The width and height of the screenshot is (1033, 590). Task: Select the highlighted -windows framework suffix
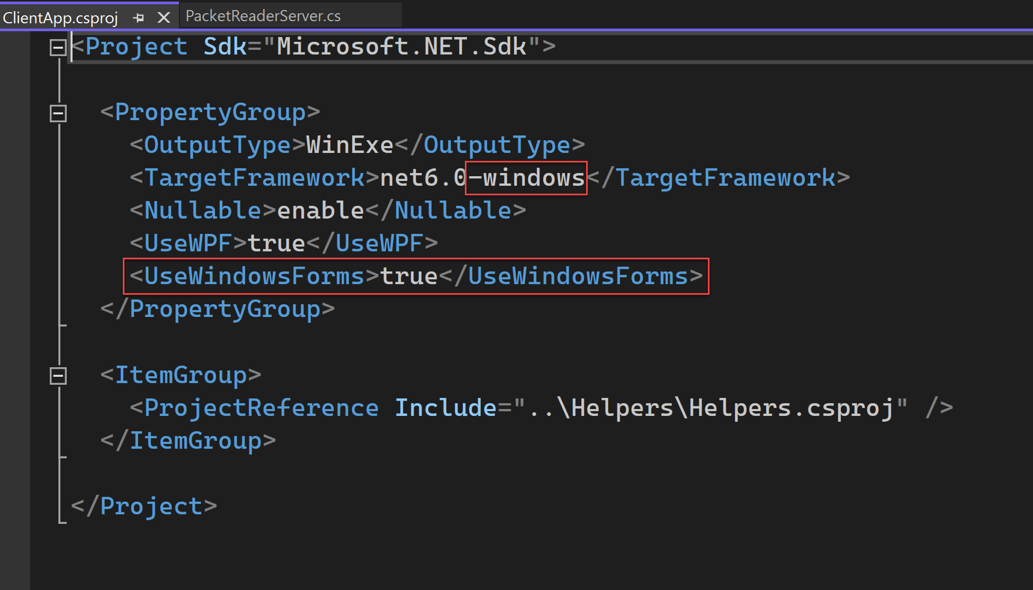(x=525, y=177)
